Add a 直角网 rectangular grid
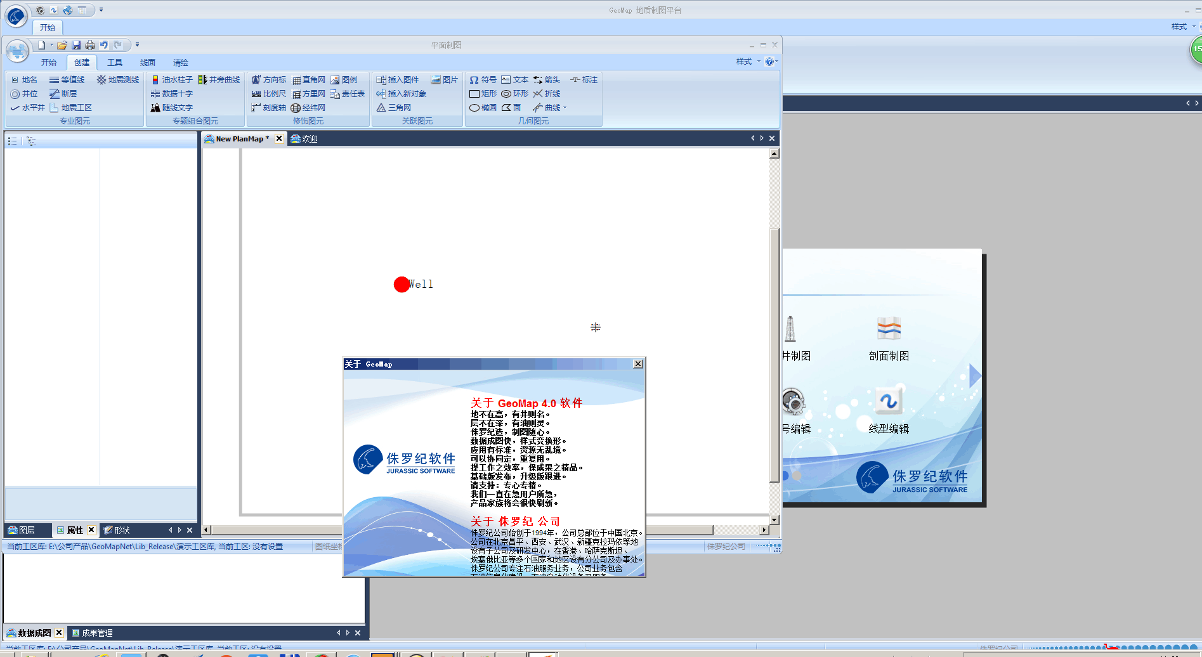The height and width of the screenshot is (657, 1202). point(309,80)
